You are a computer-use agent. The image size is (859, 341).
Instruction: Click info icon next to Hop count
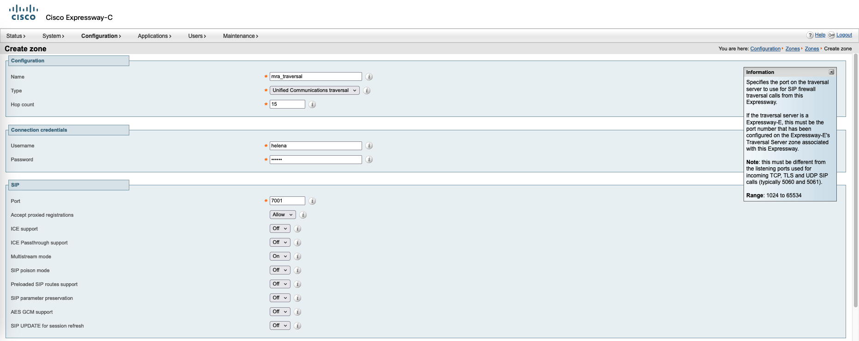click(312, 104)
